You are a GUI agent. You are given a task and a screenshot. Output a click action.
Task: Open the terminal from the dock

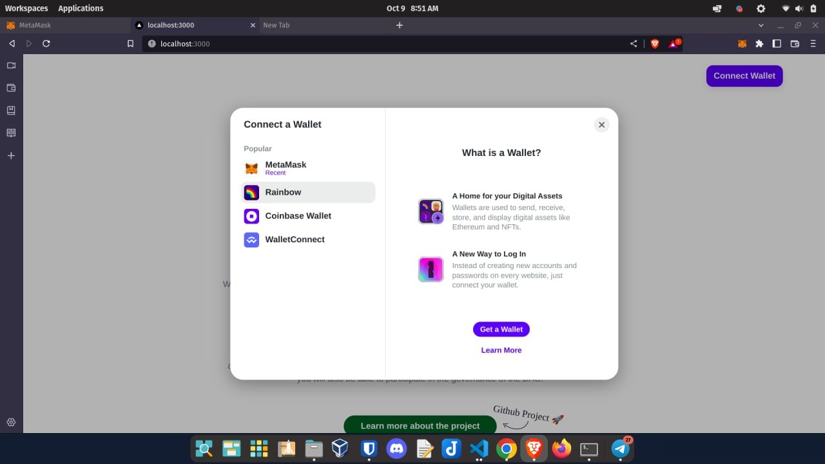(589, 449)
